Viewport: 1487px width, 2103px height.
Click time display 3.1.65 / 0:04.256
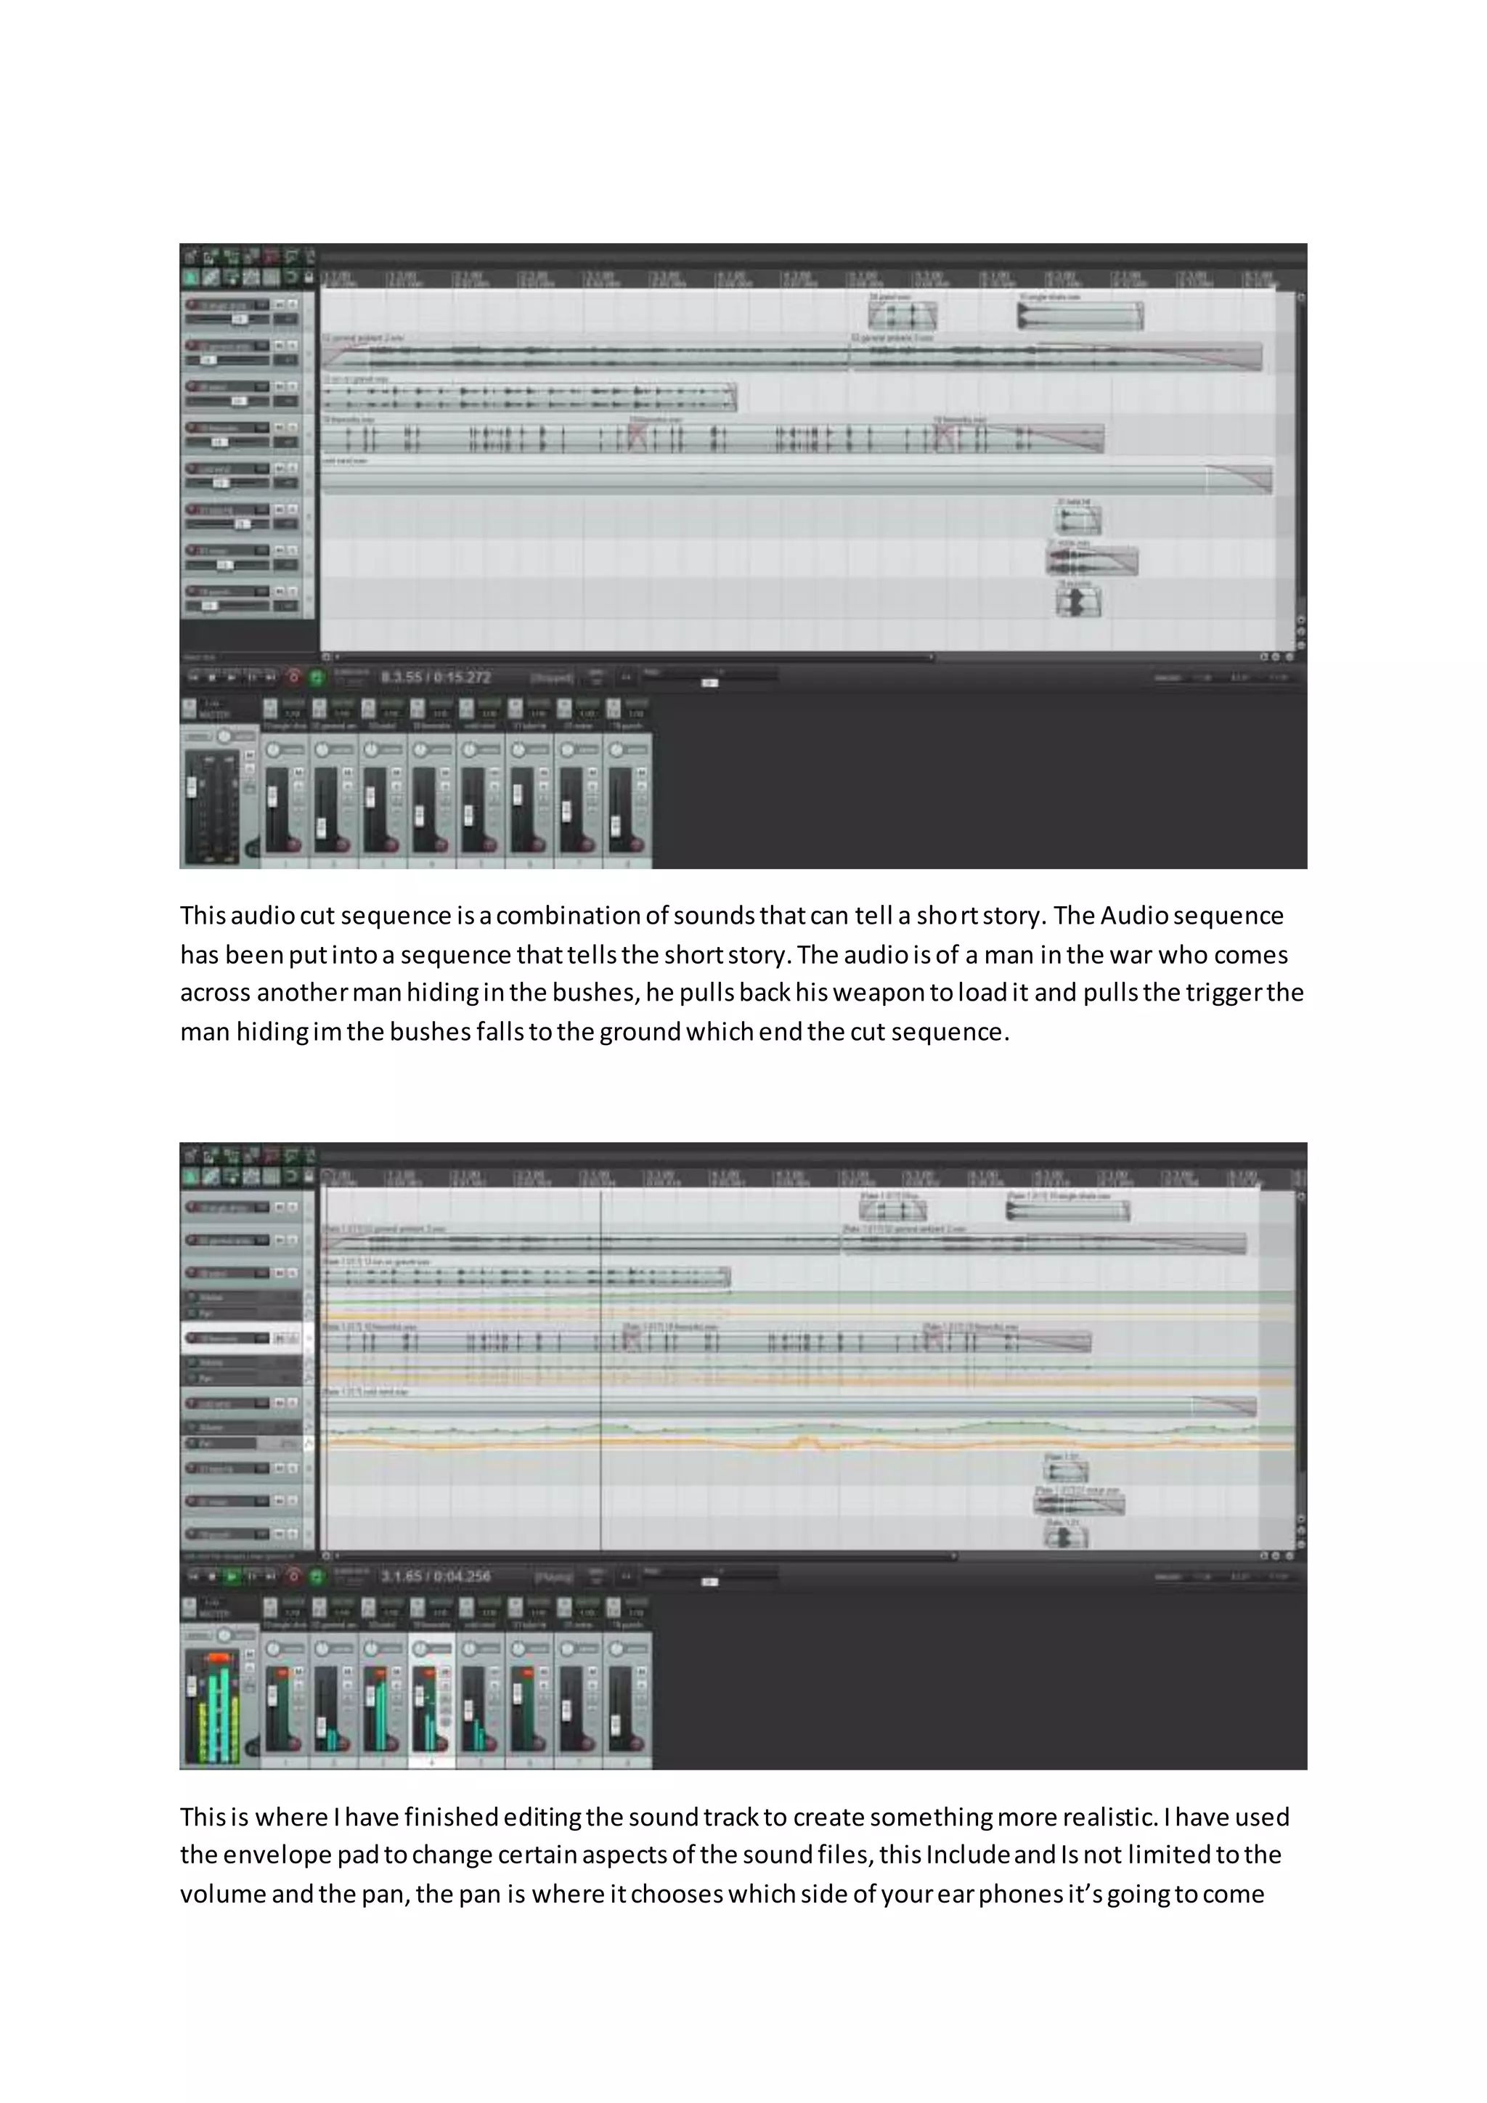point(436,1577)
